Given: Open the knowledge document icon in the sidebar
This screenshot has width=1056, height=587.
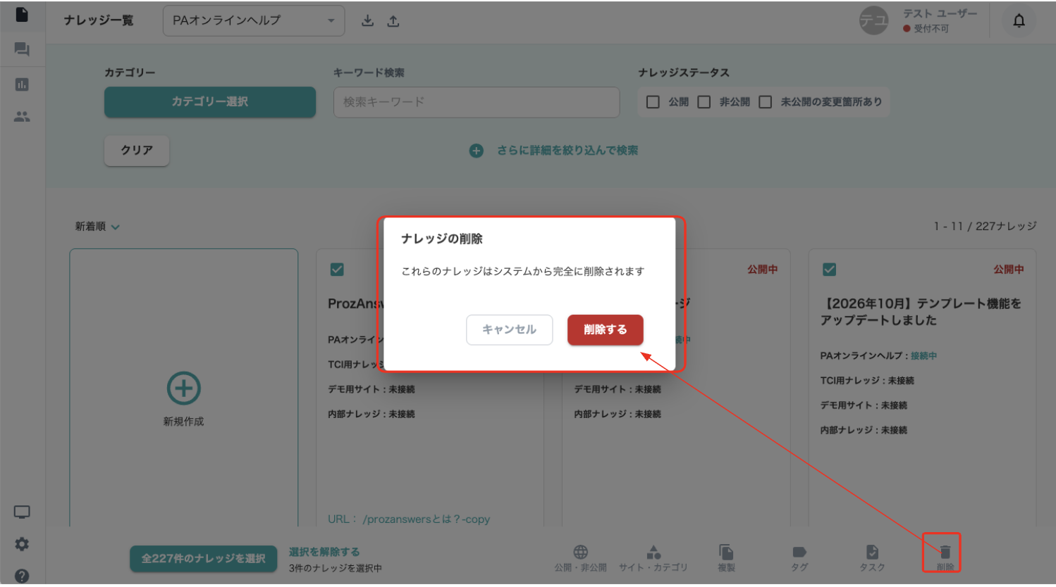Looking at the screenshot, I should coord(22,15).
